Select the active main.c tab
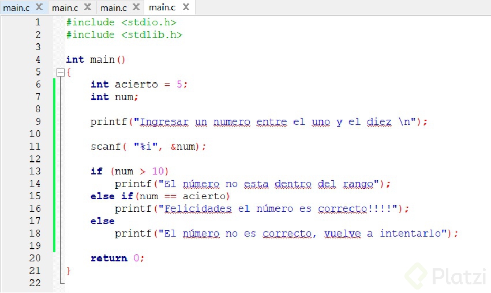The height and width of the screenshot is (293, 491). 162,7
